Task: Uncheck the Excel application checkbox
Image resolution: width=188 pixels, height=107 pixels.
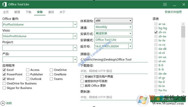Action: (4, 70)
